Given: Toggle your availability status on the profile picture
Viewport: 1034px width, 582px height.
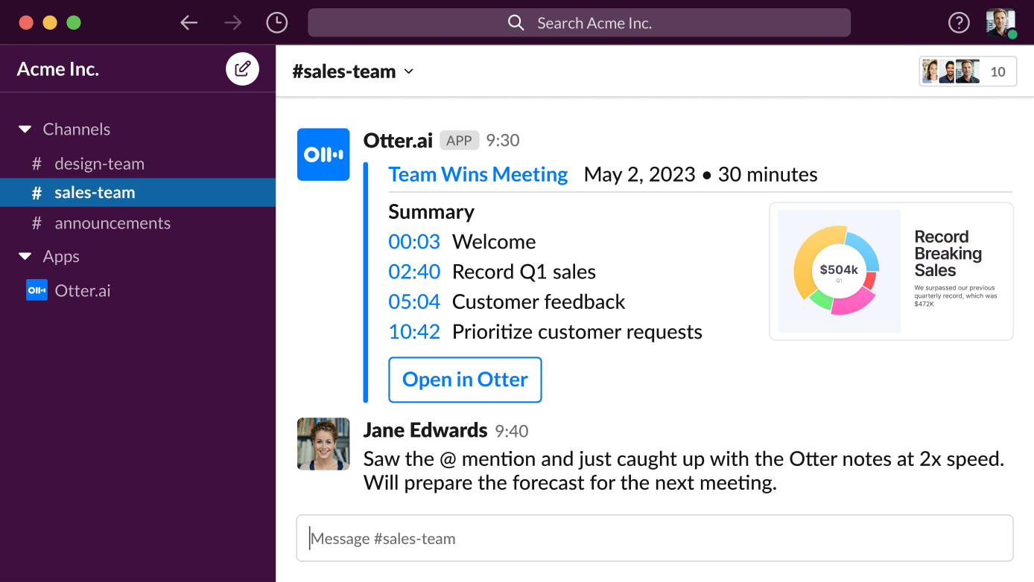Looking at the screenshot, I should coord(1000,22).
